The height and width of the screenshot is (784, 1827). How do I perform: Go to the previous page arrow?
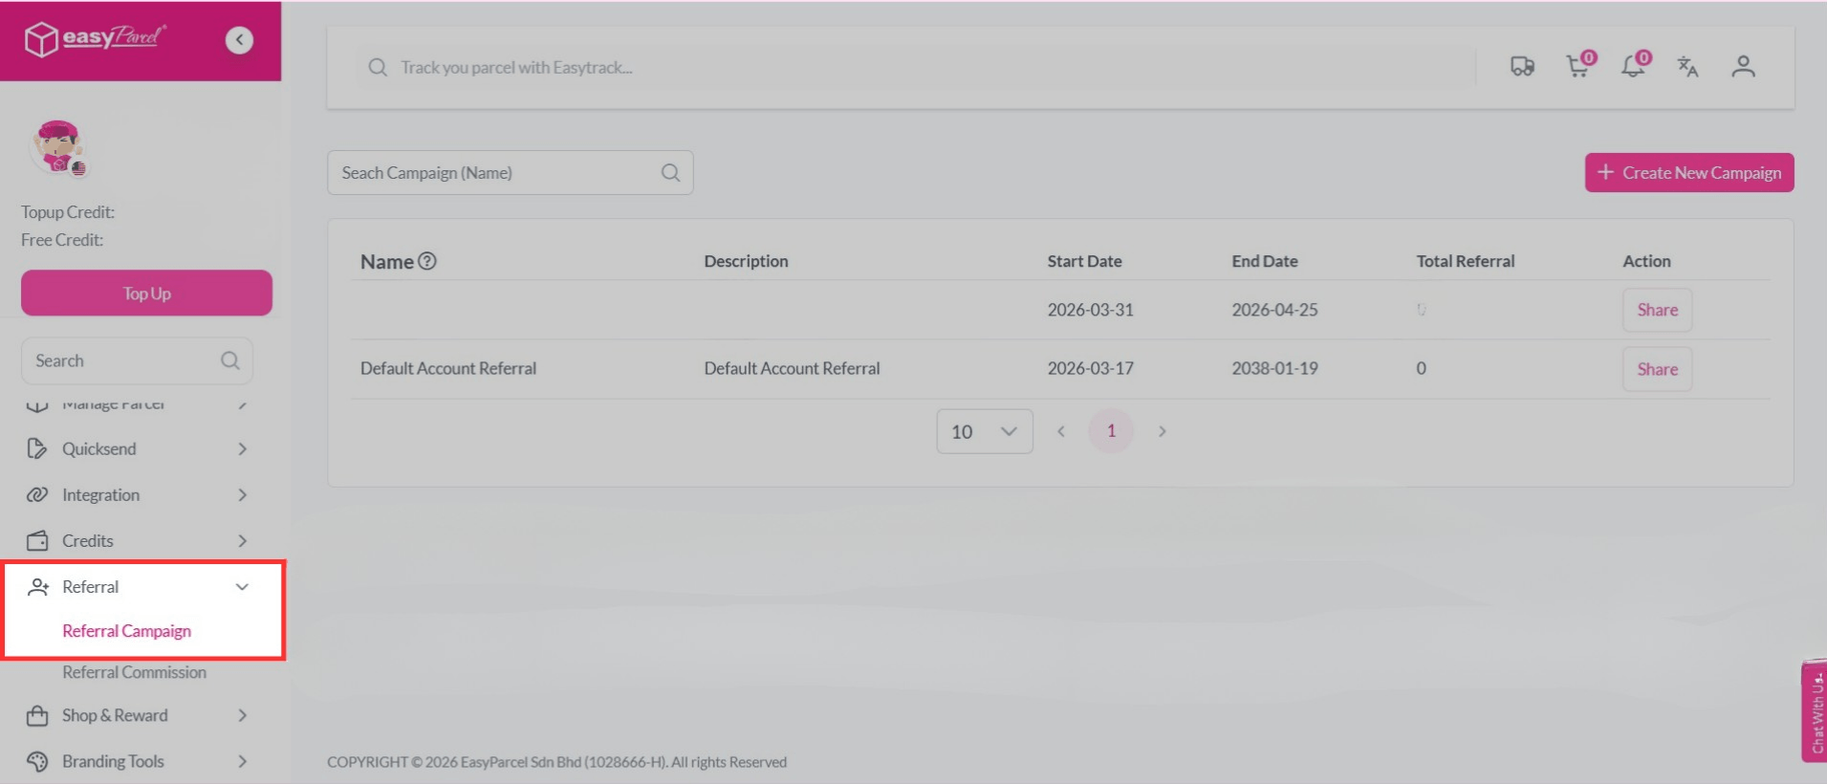pos(1060,431)
